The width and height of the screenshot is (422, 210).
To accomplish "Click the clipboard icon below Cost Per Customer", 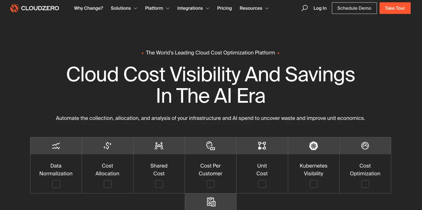I will (x=211, y=202).
